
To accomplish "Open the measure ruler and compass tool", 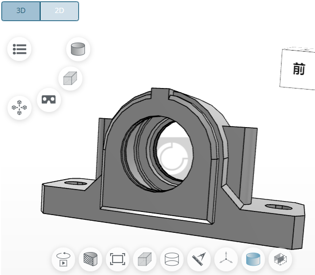I will [199, 259].
